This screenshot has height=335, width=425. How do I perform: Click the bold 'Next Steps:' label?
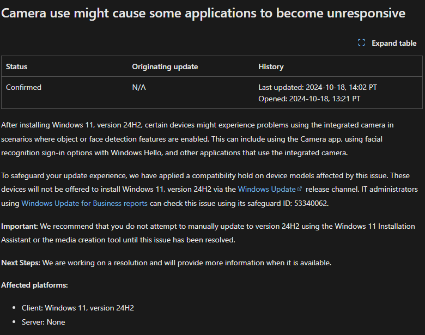pos(21,263)
